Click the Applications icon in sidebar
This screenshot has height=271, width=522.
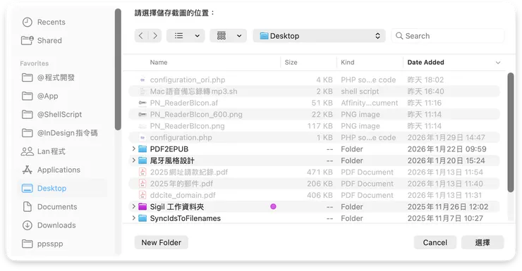(x=28, y=170)
